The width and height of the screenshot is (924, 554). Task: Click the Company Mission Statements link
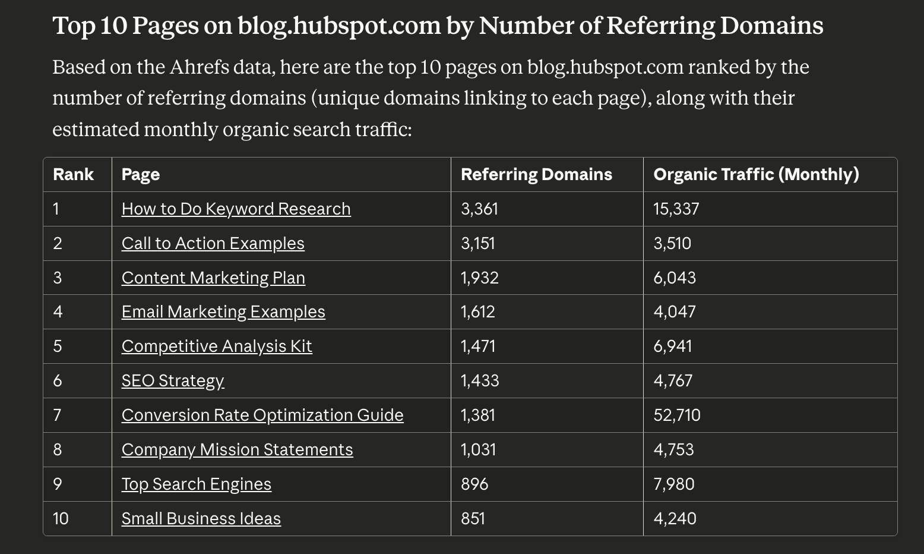pyautogui.click(x=237, y=450)
